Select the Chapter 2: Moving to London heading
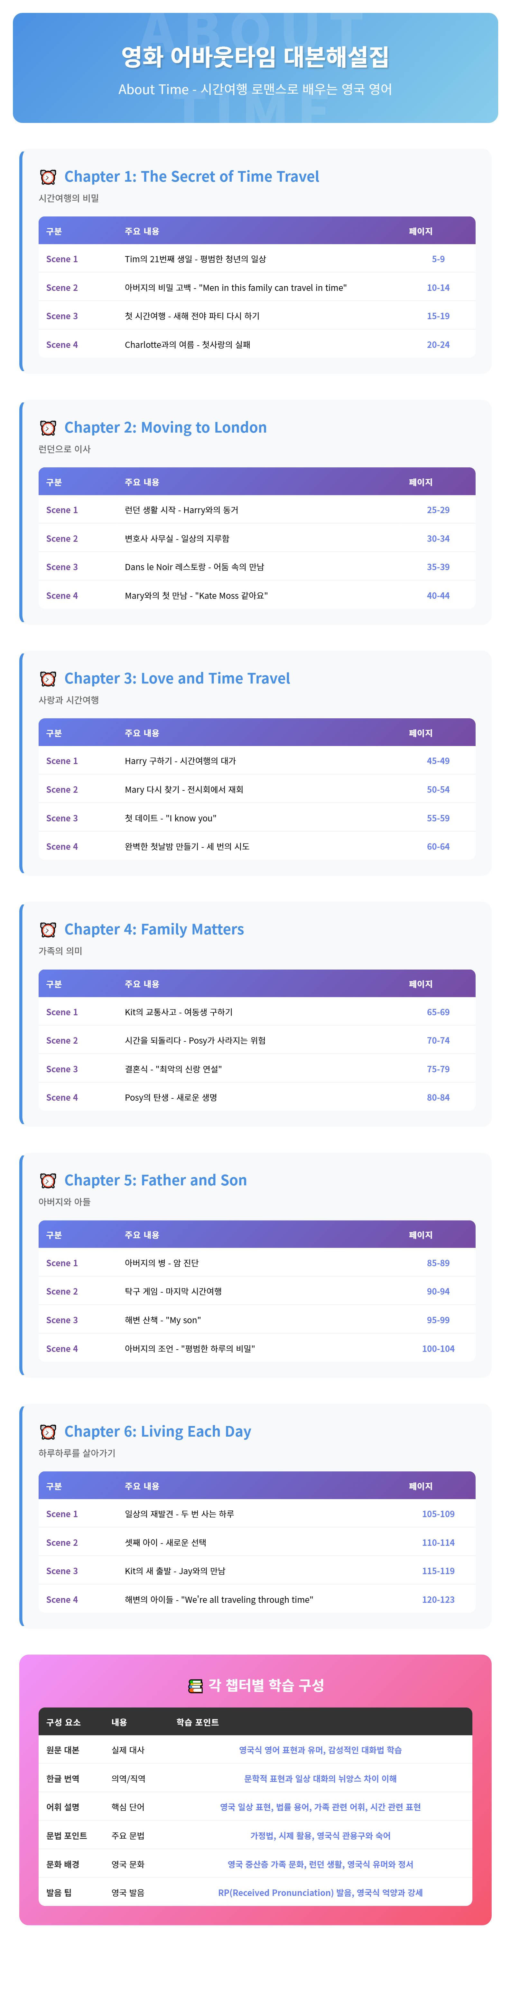This screenshot has height=1990, width=511. click(165, 428)
